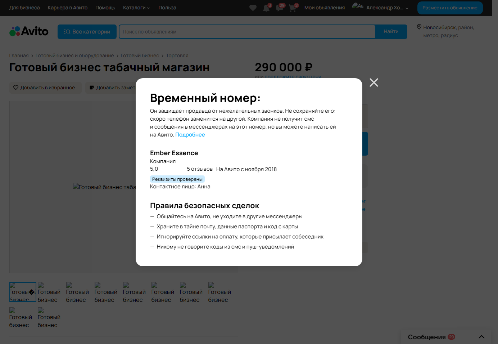Viewport: 498px width, 344px height.
Task: Open 5 отзывов reviews link
Action: click(200, 169)
